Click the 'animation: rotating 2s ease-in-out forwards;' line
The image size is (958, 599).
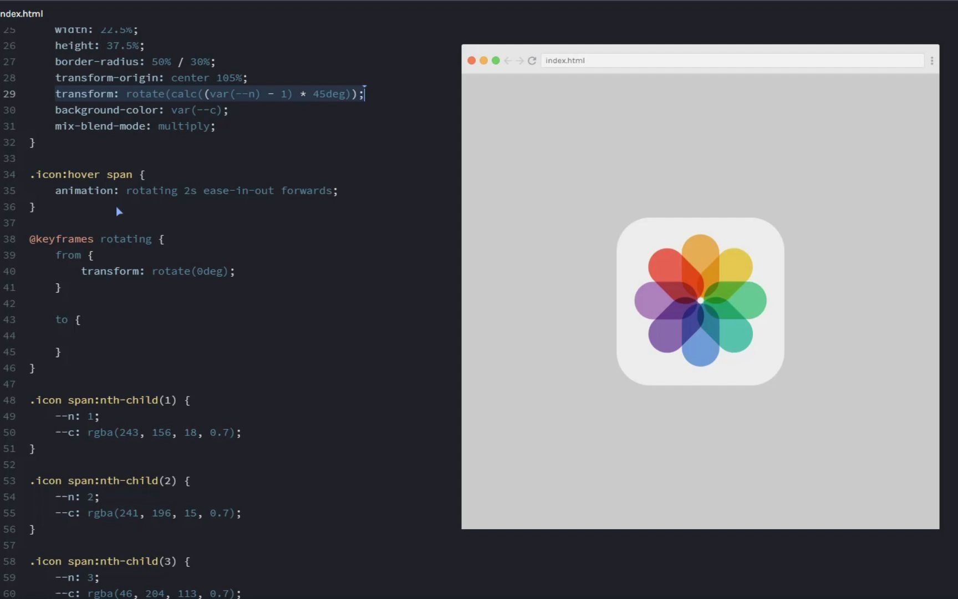click(196, 190)
